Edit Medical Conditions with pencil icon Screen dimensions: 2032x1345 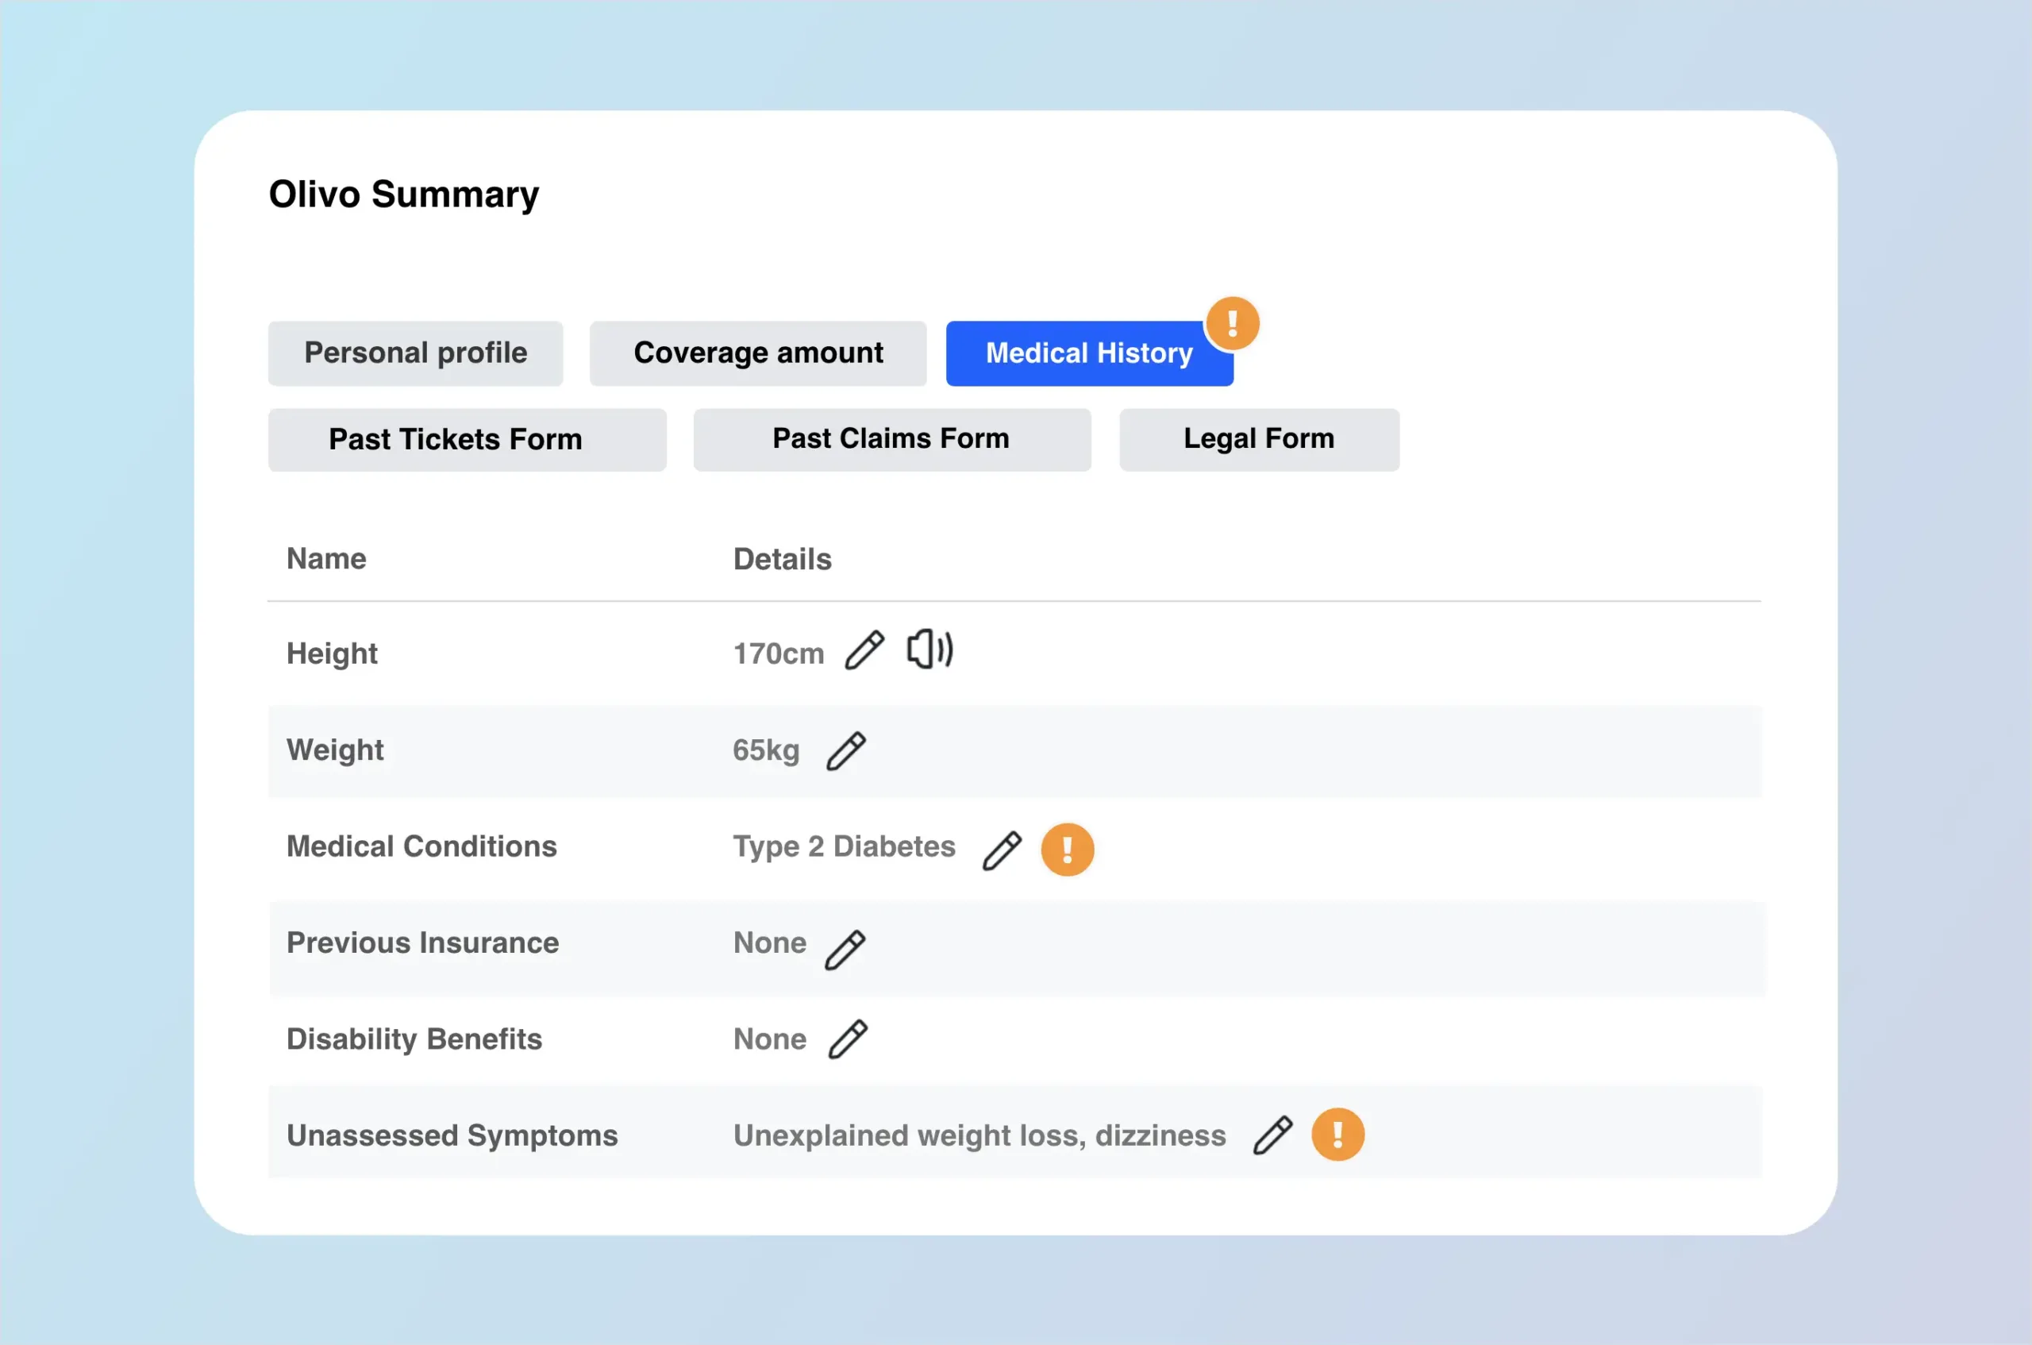pos(1002,850)
